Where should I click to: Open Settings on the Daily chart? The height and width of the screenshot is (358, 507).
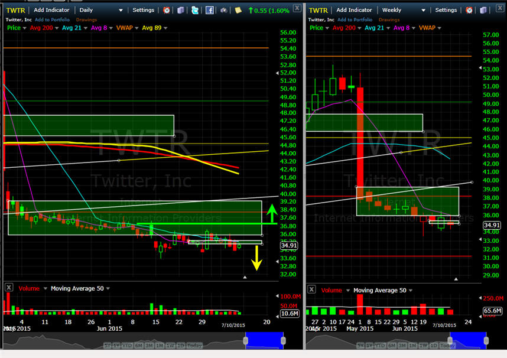[x=143, y=10]
